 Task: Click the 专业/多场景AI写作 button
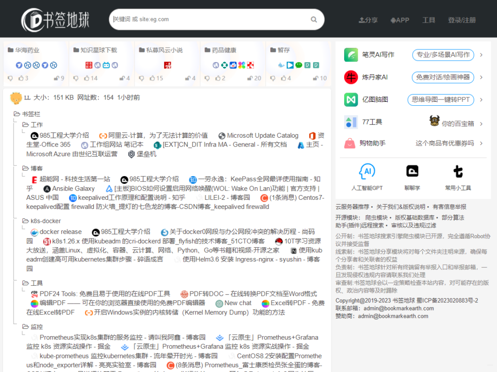(443, 55)
